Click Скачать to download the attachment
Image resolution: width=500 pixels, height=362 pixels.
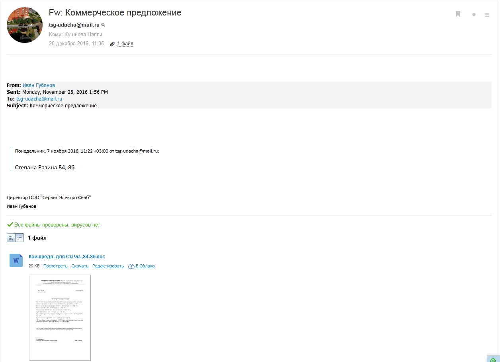click(80, 266)
